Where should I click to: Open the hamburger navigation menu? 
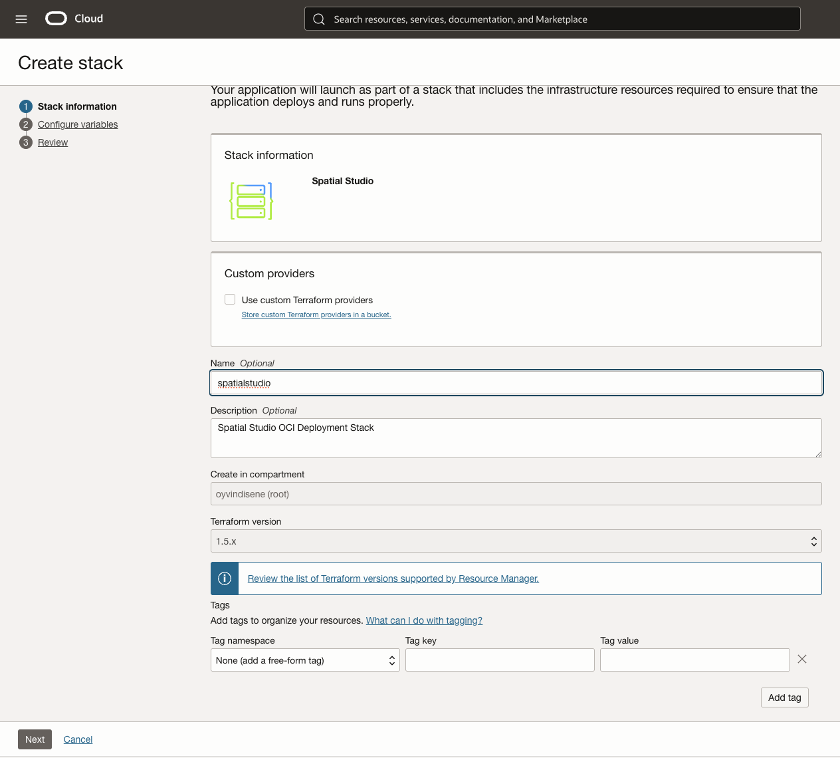pyautogui.click(x=21, y=19)
